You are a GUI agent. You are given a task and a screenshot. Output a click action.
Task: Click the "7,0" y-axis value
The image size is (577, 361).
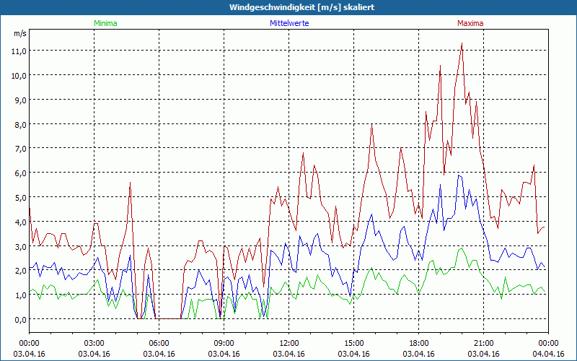click(x=21, y=149)
